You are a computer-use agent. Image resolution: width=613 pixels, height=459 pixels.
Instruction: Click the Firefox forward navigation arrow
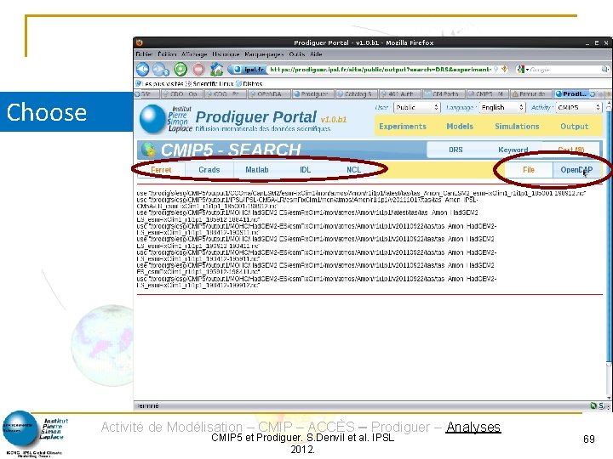pyautogui.click(x=160, y=70)
